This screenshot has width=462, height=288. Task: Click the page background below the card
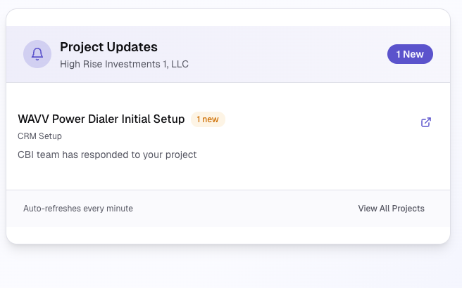(231, 270)
